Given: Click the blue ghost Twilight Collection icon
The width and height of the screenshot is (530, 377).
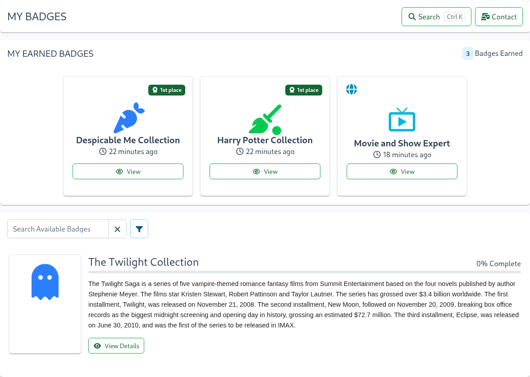Looking at the screenshot, I should [45, 282].
